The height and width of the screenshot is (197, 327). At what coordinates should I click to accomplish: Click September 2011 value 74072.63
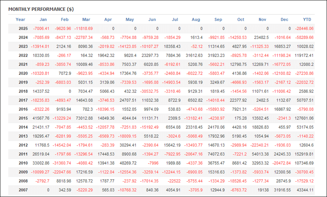(x=216, y=154)
